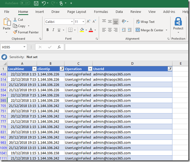The height and width of the screenshot is (162, 190).
Task: Open the Clipboard dialog launcher
Action: [40, 39]
